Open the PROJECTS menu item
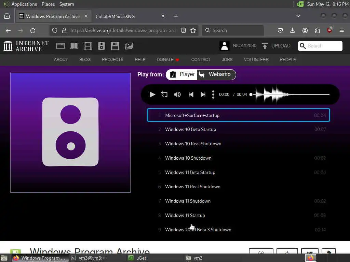The width and height of the screenshot is (350, 262). coord(112,59)
